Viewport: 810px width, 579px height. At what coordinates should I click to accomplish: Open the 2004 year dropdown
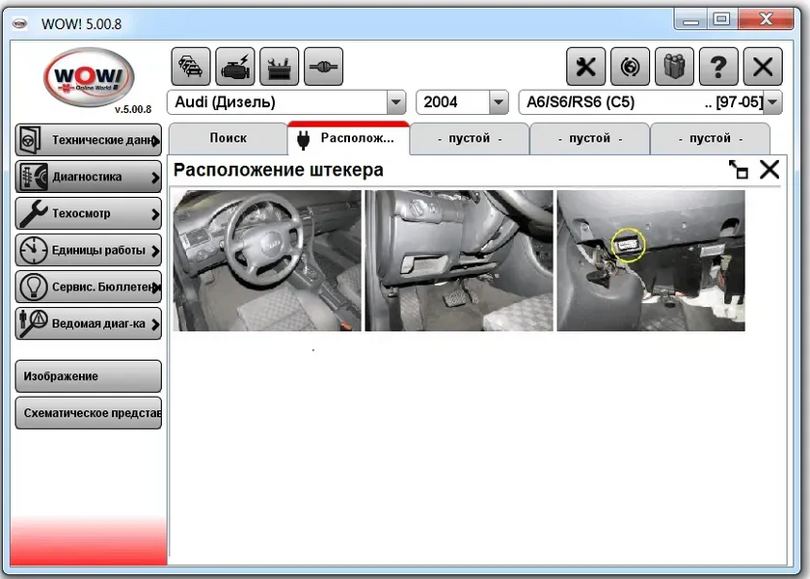tap(499, 102)
